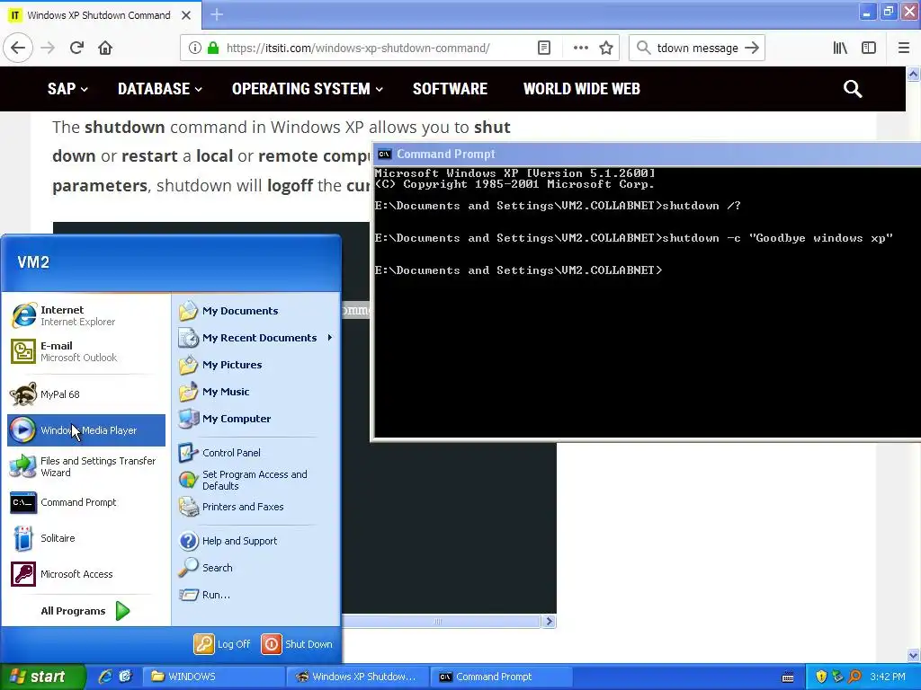The height and width of the screenshot is (690, 921).
Task: Start Windows Media Player
Action: point(85,430)
